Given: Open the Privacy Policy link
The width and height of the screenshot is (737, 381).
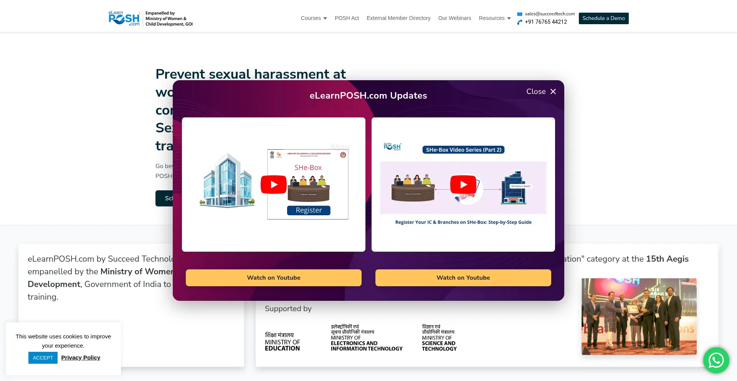Looking at the screenshot, I should 81,358.
